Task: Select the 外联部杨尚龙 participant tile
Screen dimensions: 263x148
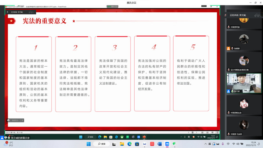Action: [x=244, y=104]
